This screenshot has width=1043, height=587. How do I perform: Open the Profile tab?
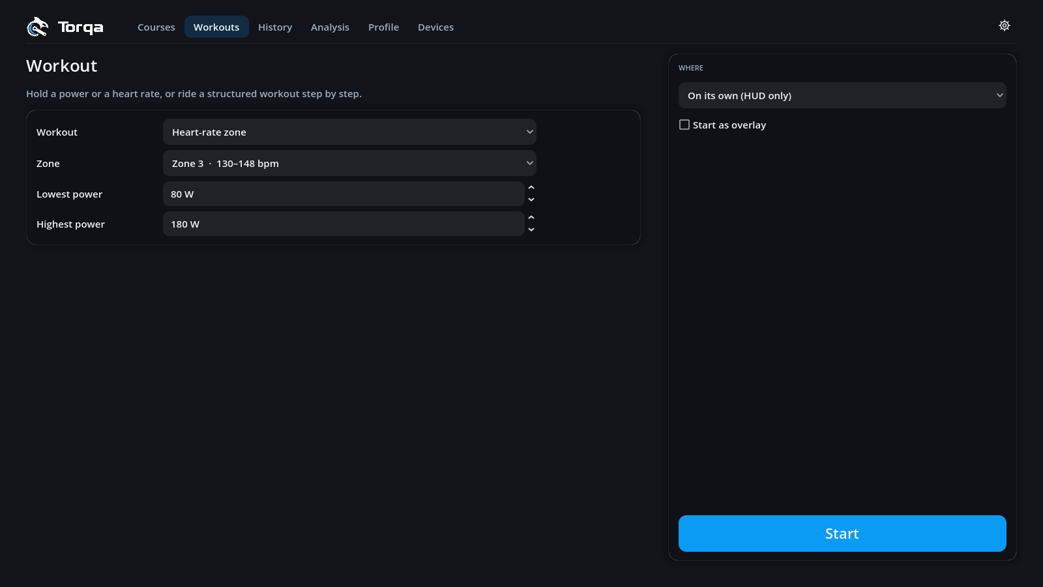pos(383,27)
